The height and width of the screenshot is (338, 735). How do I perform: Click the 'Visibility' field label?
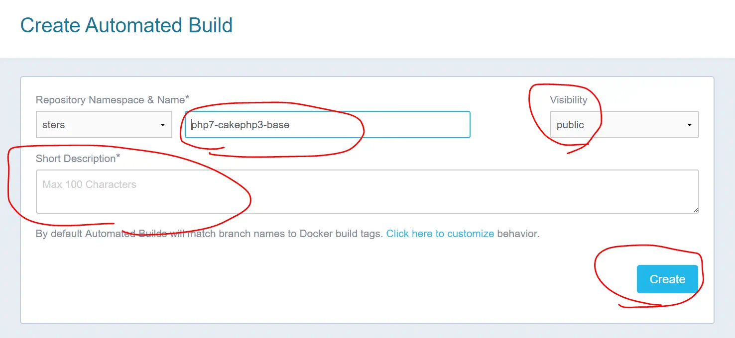[x=568, y=100]
